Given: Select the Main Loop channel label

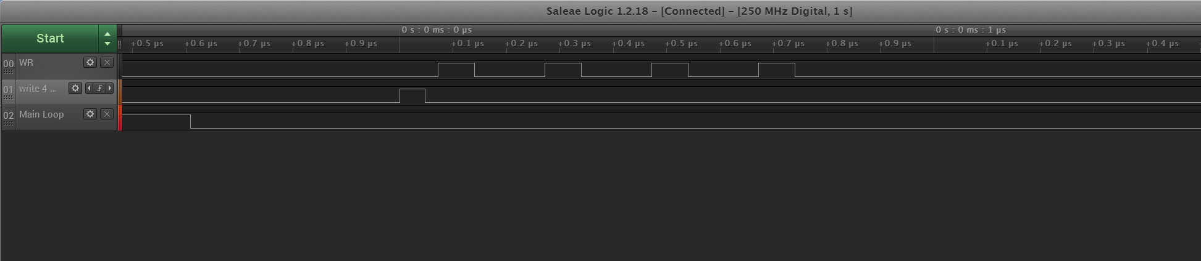Looking at the screenshot, I should 41,114.
